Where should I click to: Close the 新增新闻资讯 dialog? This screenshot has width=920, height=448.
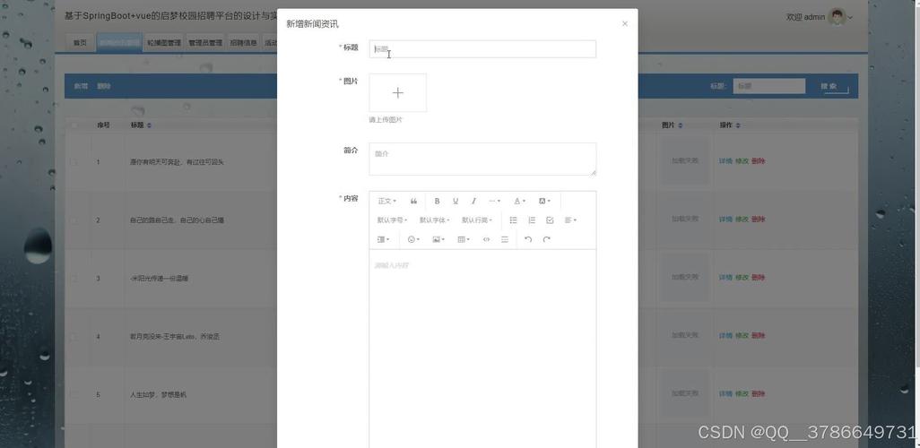tap(625, 23)
